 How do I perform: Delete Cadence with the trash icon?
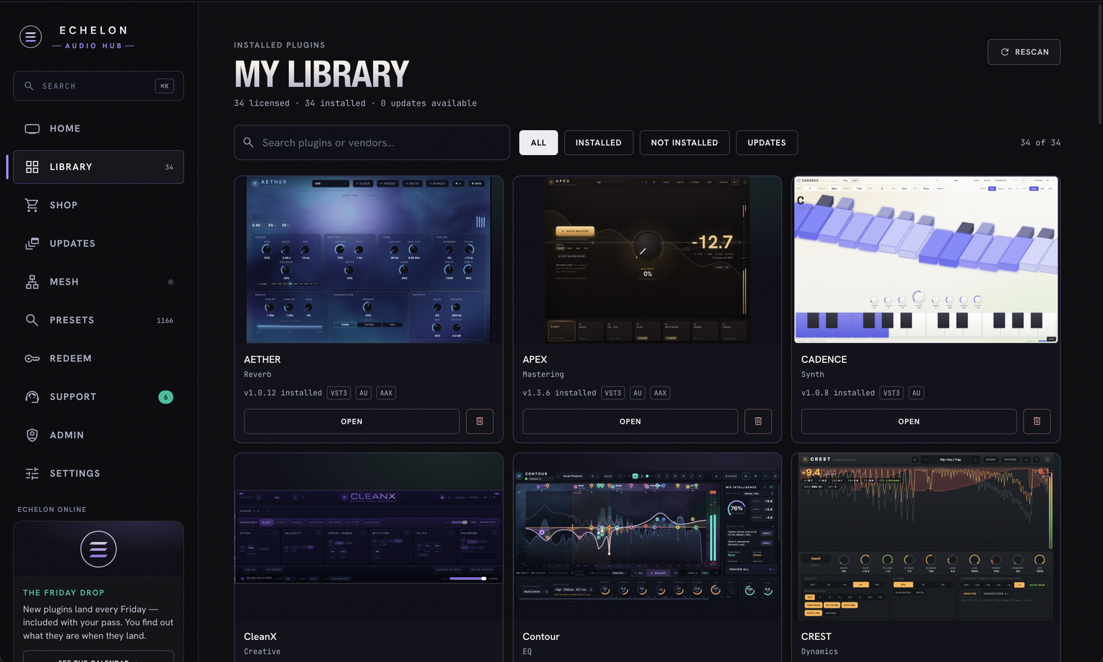1037,422
